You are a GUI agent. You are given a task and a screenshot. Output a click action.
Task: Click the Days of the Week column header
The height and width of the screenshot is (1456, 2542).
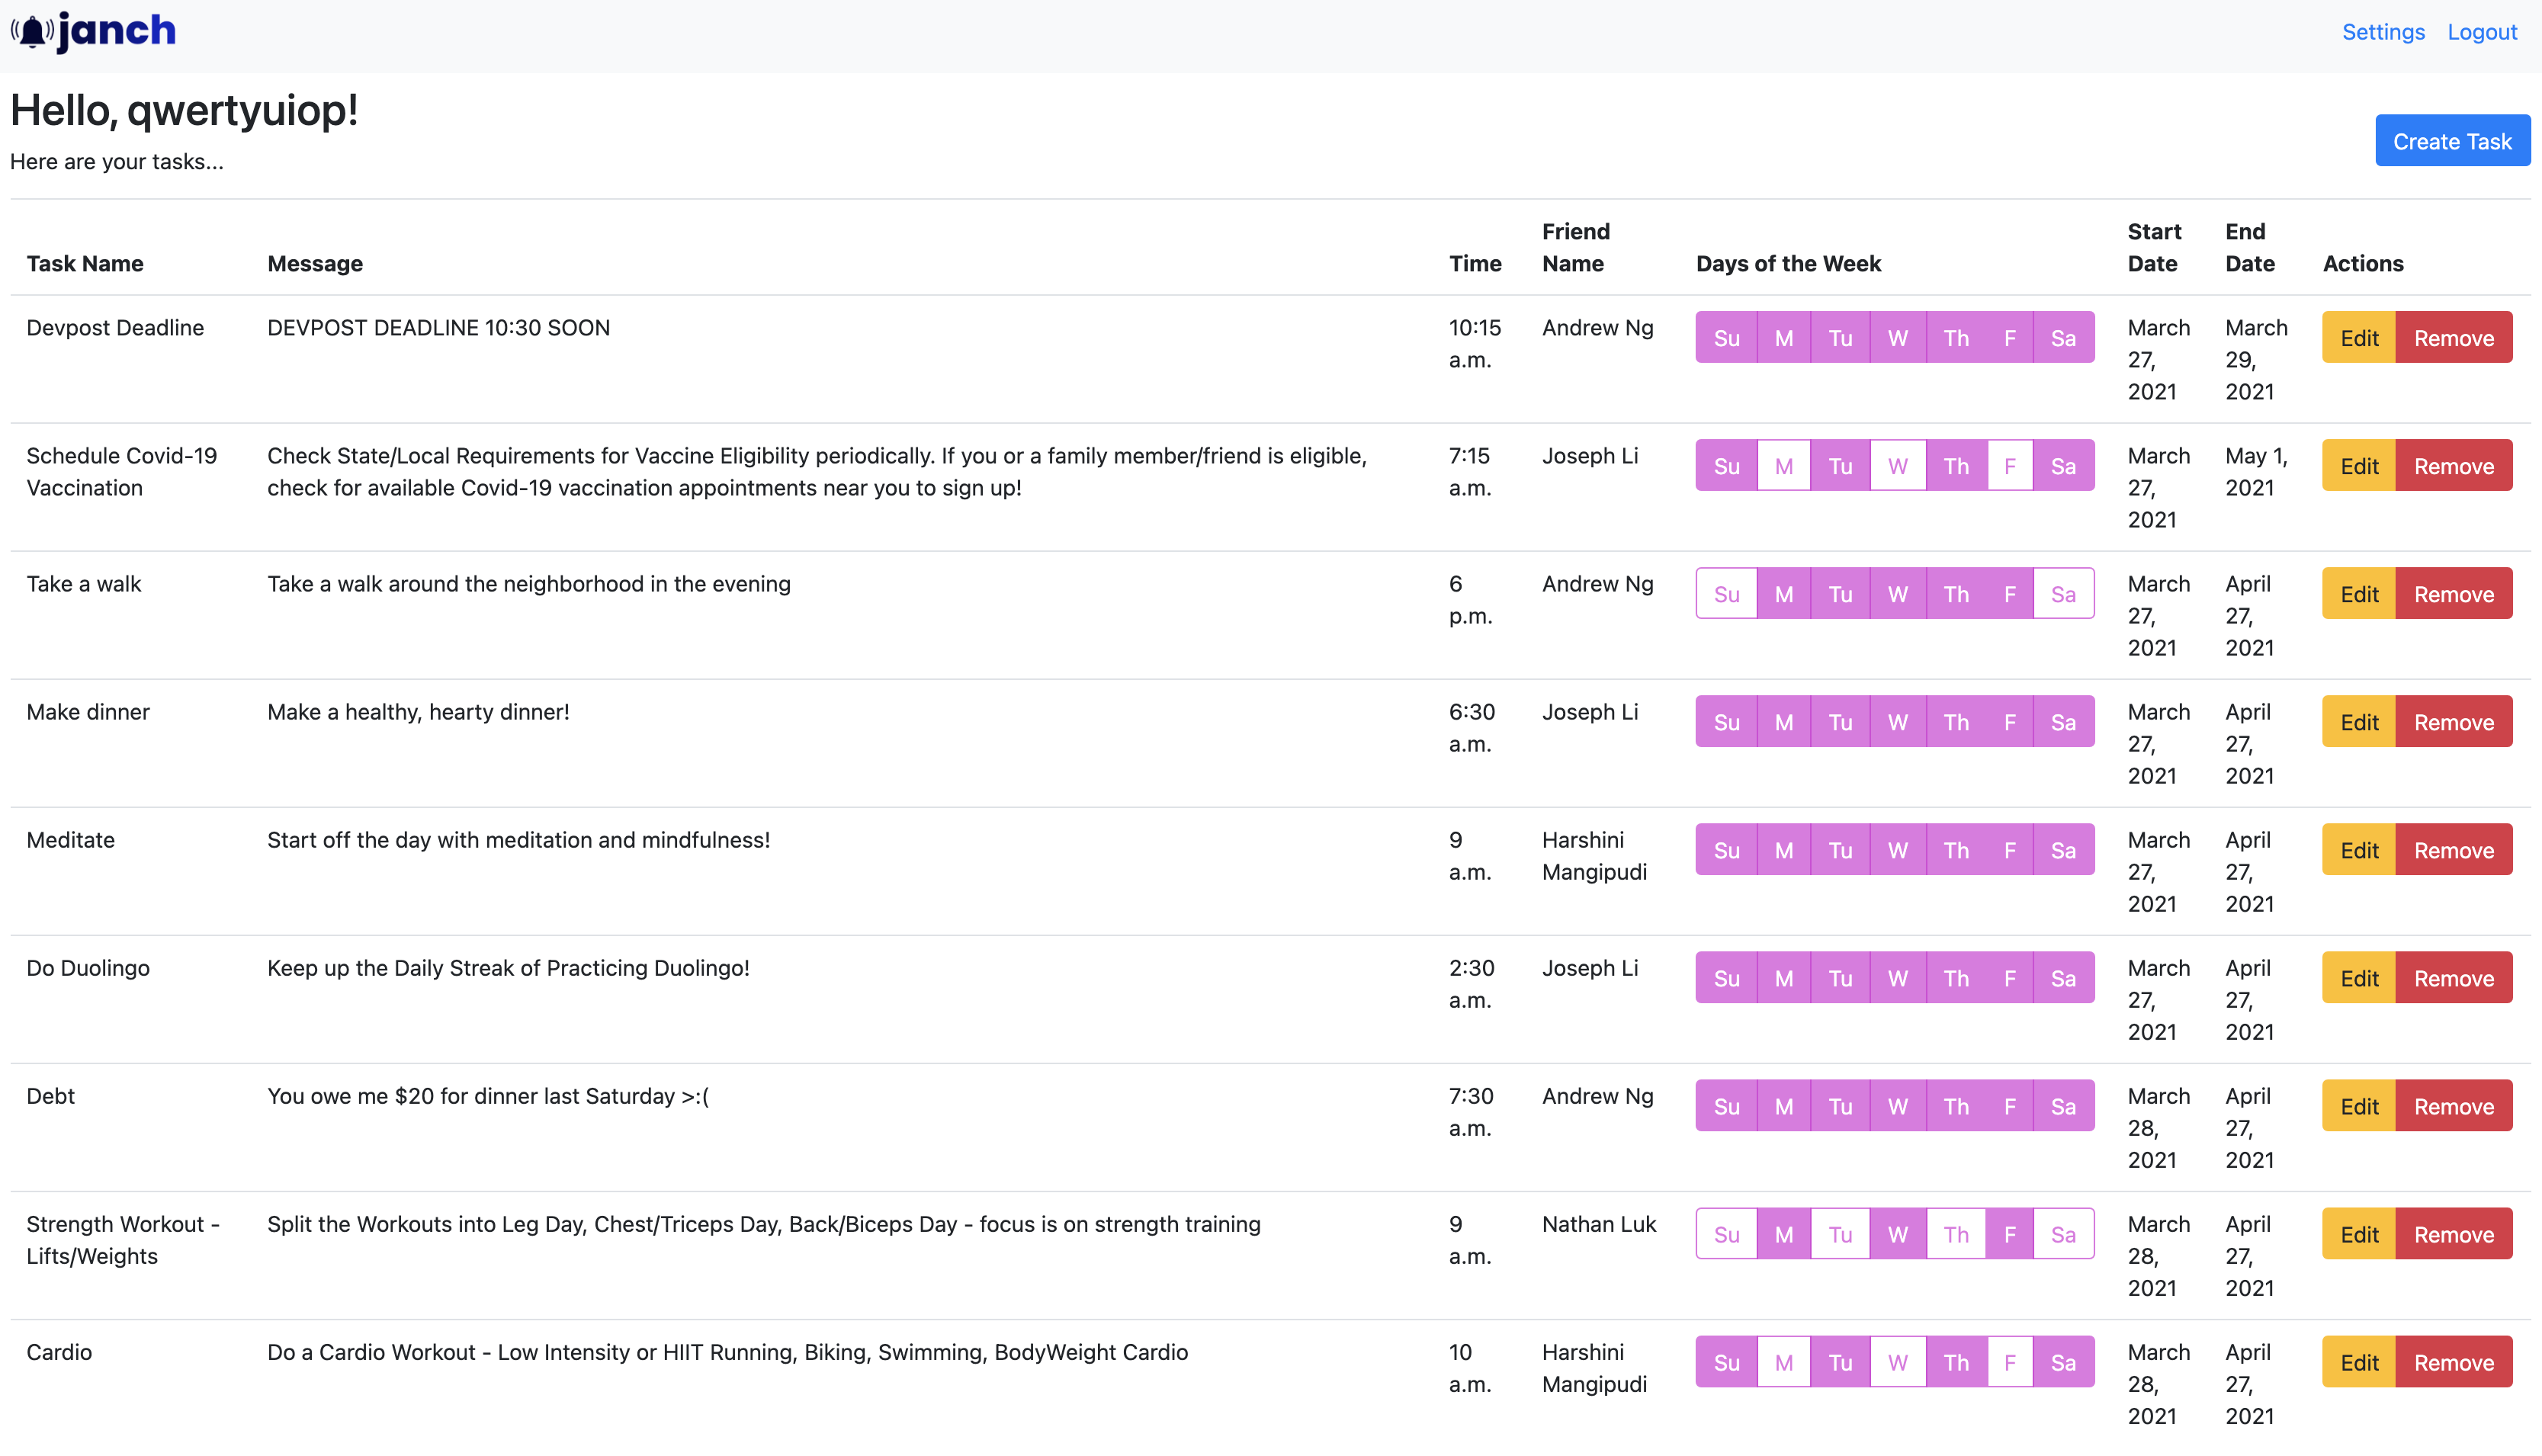[x=1788, y=264]
